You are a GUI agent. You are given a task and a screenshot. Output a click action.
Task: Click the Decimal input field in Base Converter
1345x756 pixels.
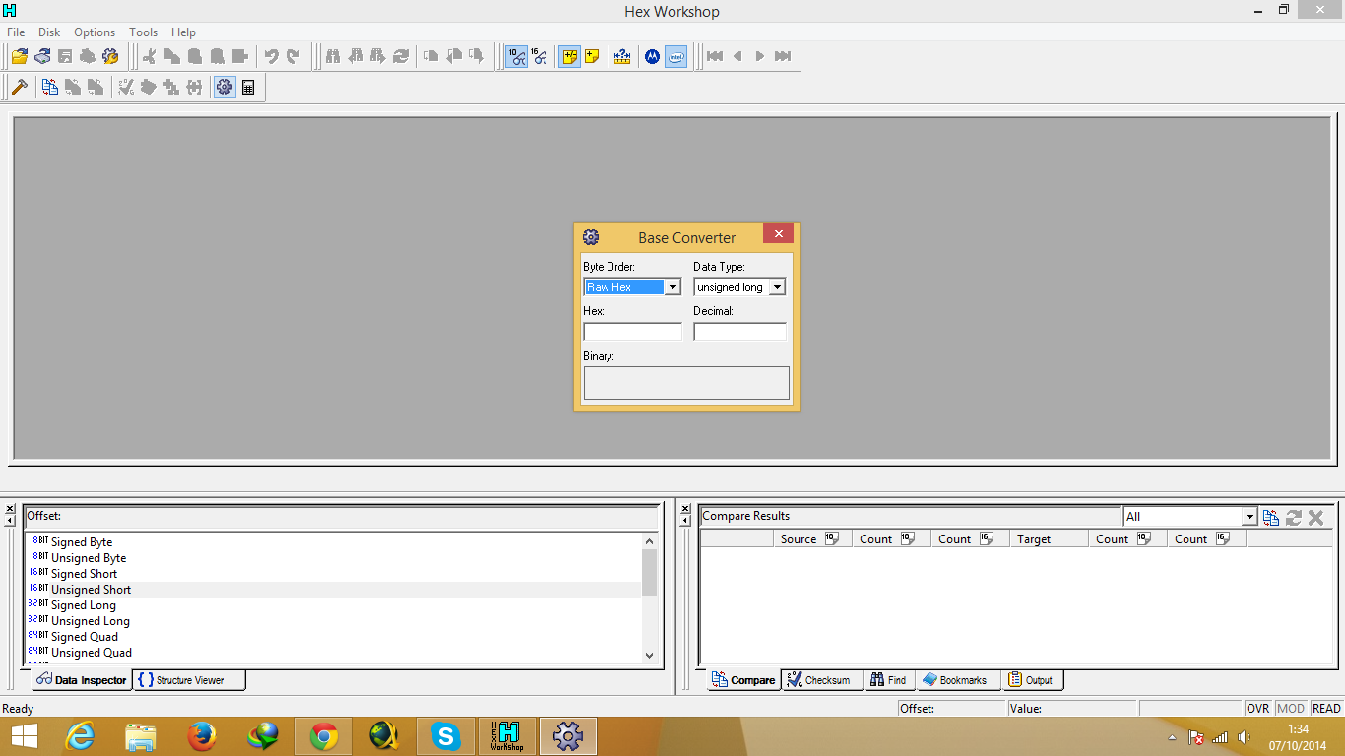click(x=739, y=332)
